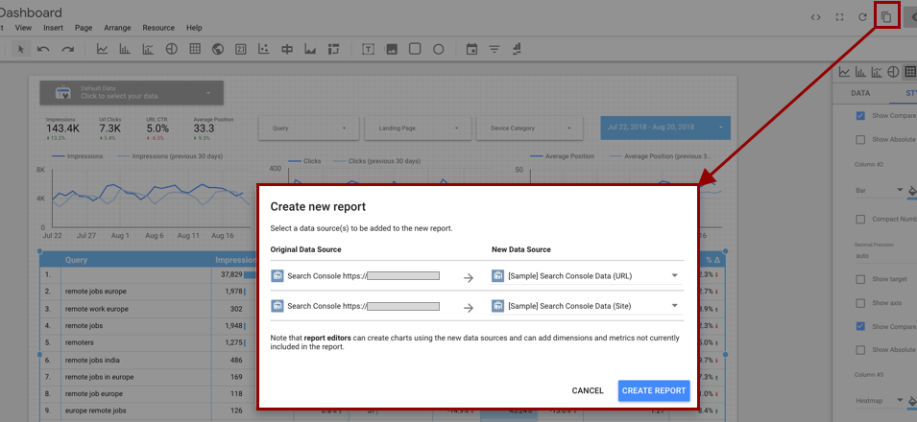Uncheck Show Compare above Column #2 heading

[861, 116]
